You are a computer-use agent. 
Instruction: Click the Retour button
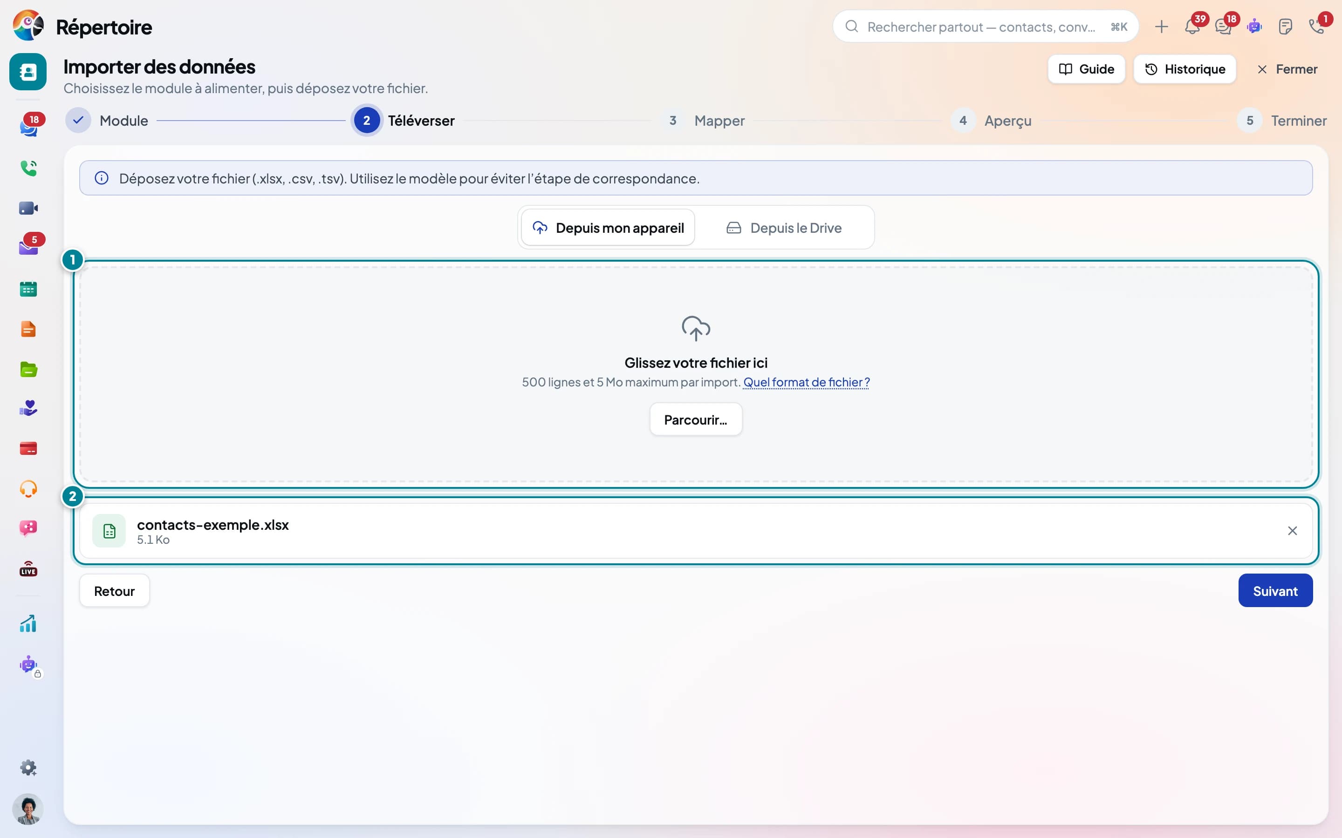tap(114, 591)
